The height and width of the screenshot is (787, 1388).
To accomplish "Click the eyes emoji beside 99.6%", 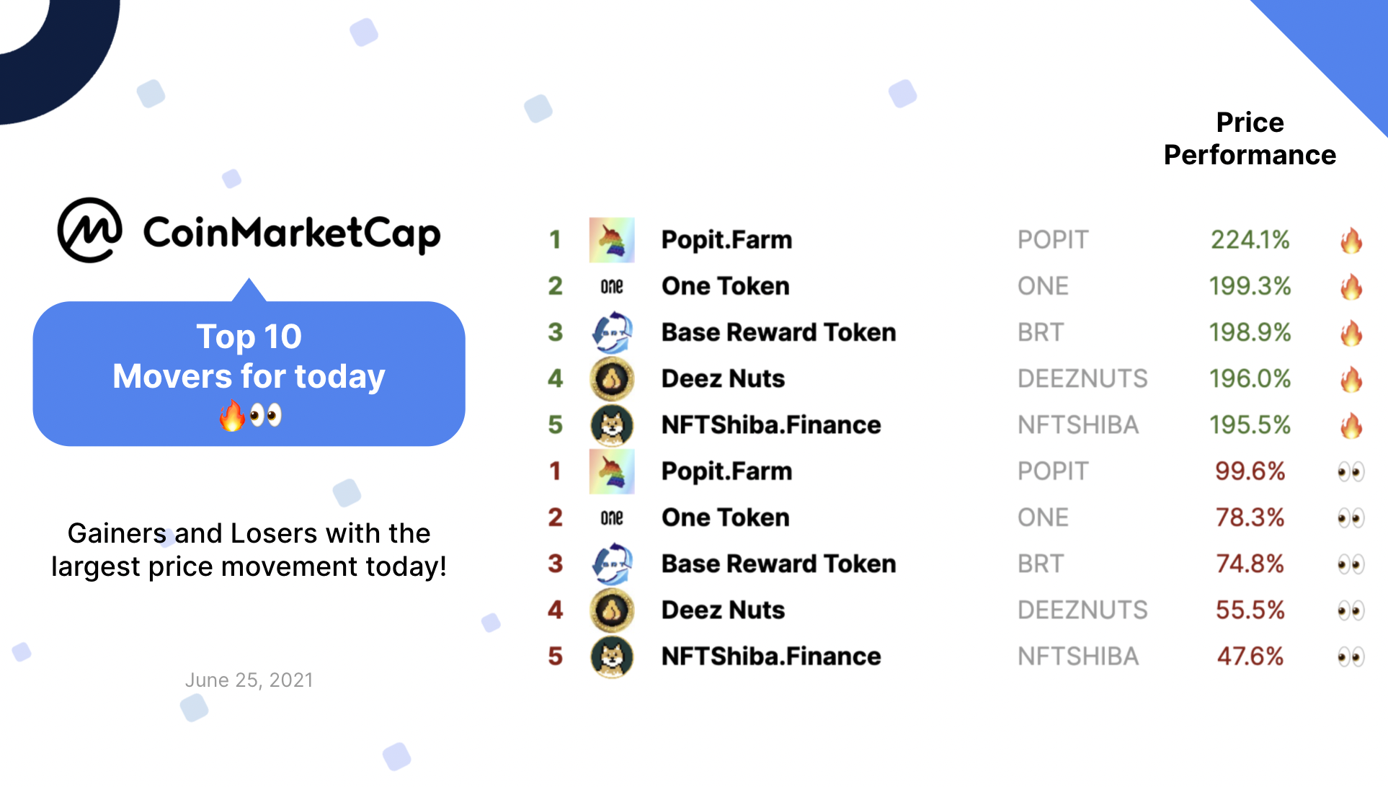I will click(x=1351, y=472).
